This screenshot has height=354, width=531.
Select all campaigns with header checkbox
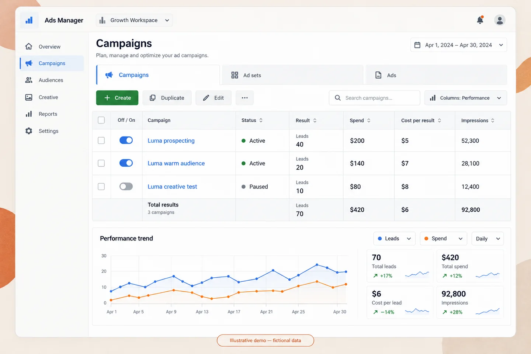tap(101, 120)
